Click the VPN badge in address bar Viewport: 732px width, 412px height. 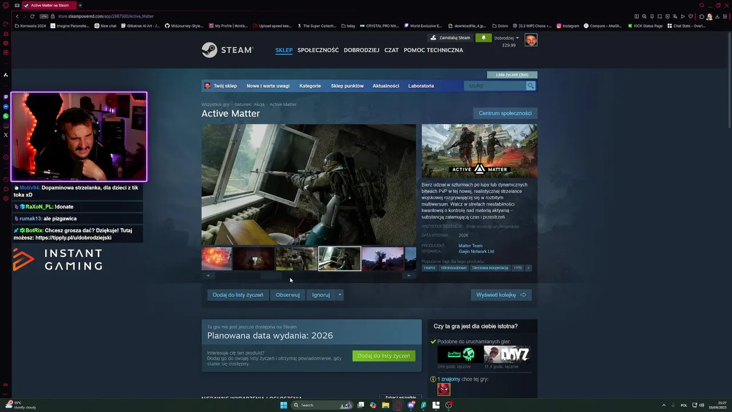tap(43, 17)
